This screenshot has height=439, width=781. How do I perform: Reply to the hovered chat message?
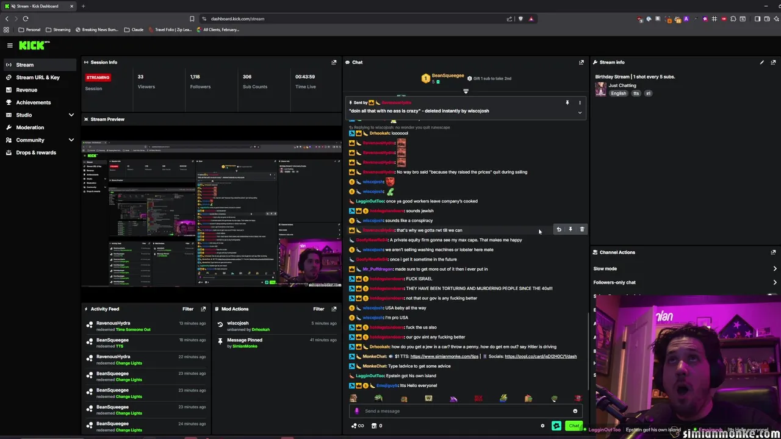(x=559, y=229)
